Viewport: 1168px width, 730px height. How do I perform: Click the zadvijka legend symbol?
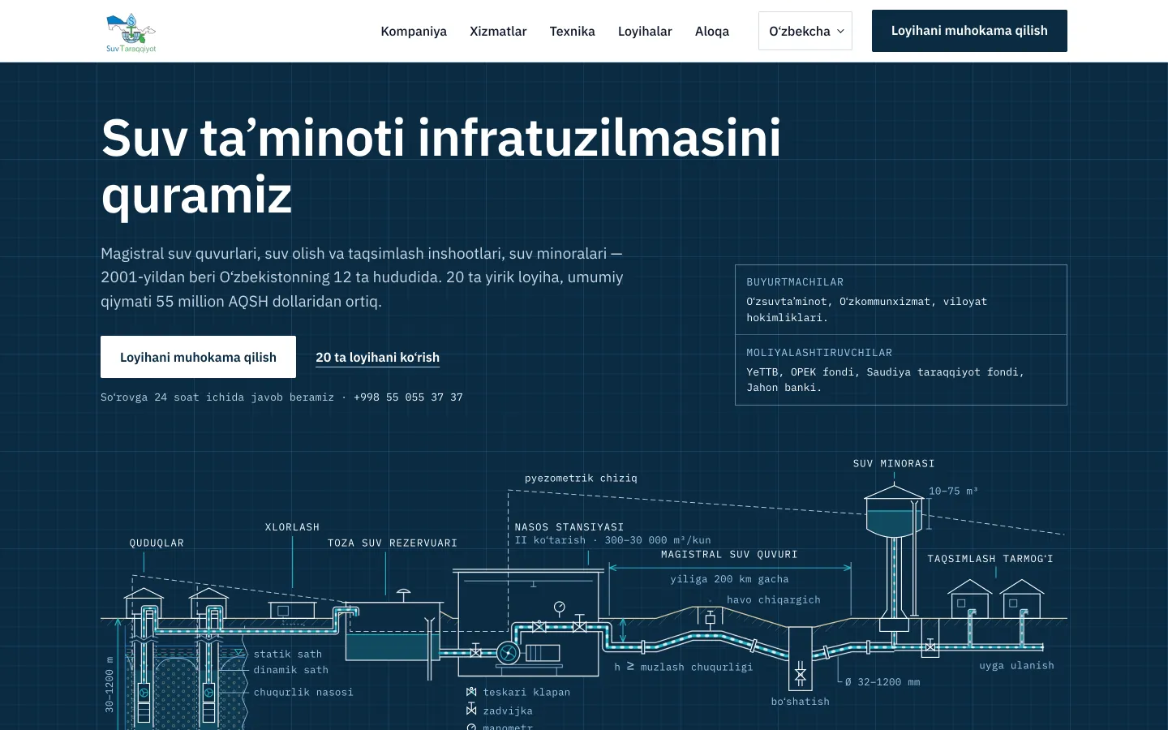(471, 710)
